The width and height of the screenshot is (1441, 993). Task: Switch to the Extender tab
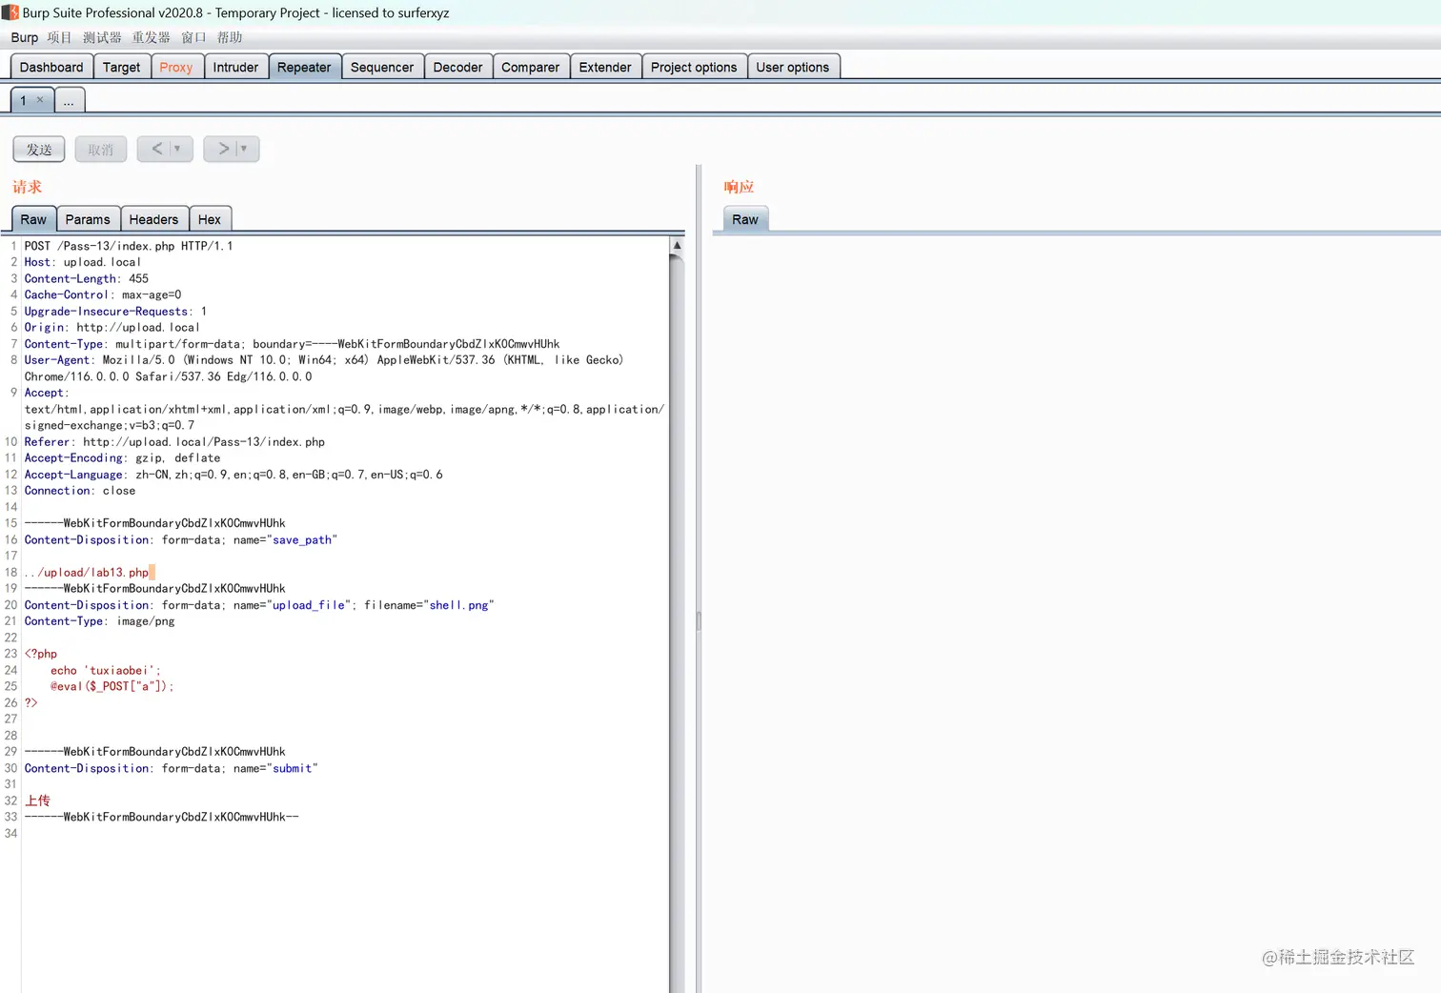(x=605, y=67)
